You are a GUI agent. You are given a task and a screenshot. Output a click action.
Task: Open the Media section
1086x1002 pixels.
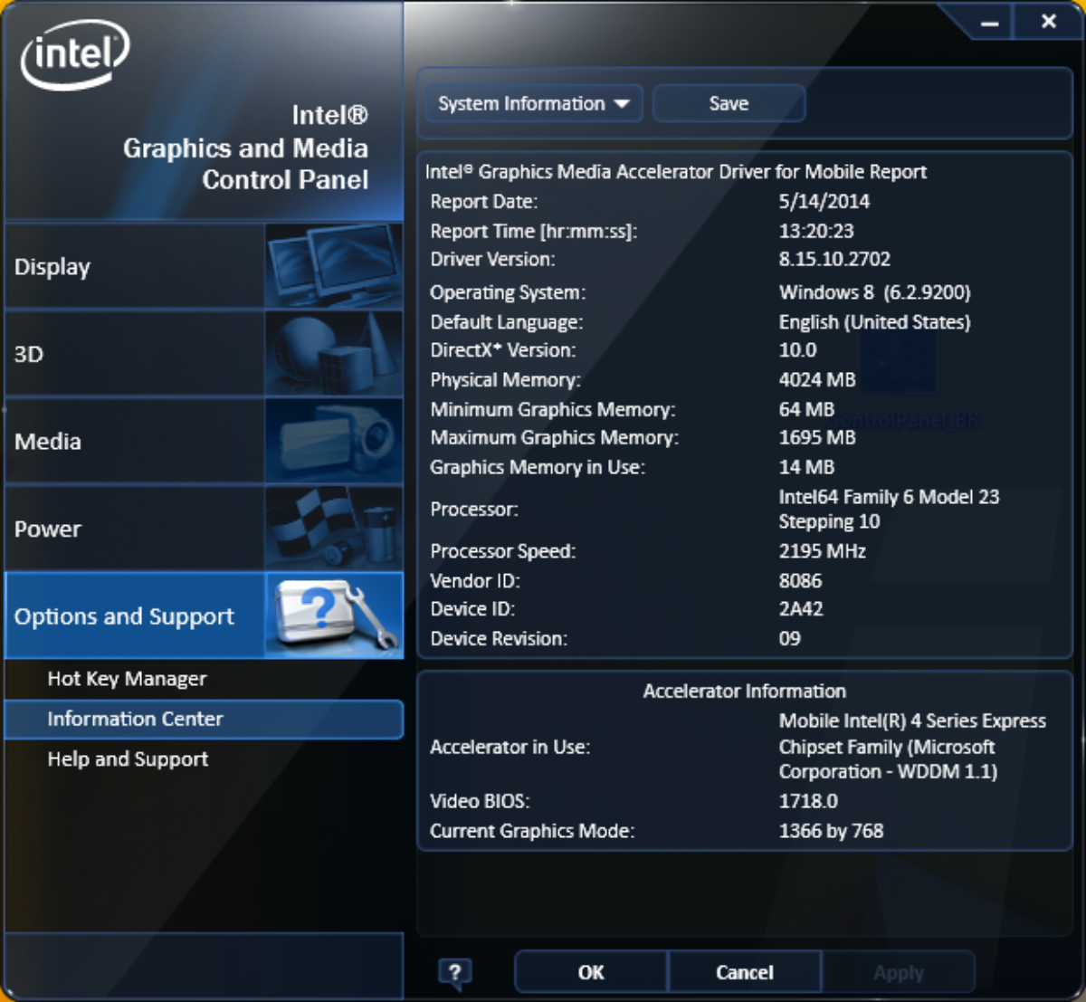(x=204, y=441)
